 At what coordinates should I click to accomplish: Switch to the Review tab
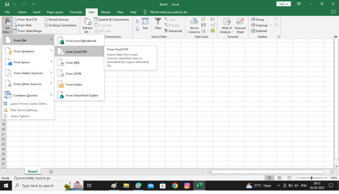click(x=106, y=12)
